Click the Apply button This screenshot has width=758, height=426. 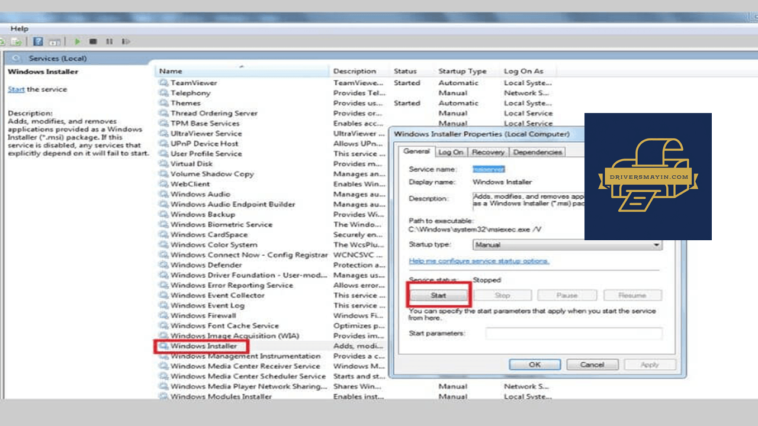[x=650, y=364]
